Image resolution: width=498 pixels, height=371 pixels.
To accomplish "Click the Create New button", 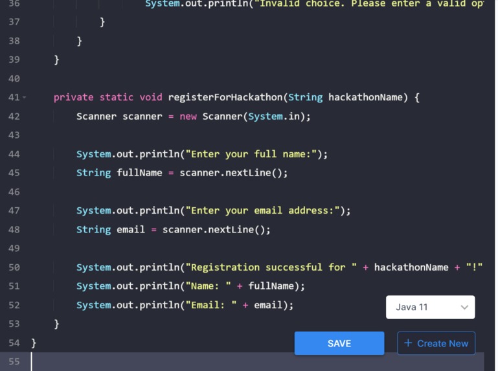I will click(436, 343).
